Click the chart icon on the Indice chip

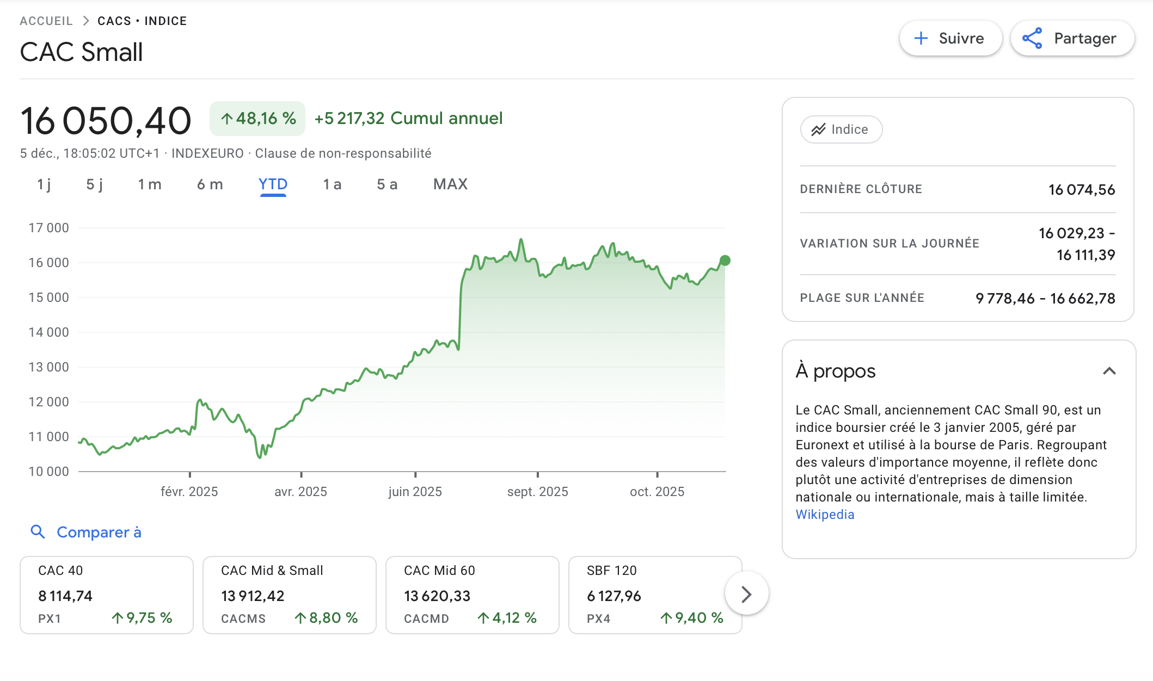point(818,129)
